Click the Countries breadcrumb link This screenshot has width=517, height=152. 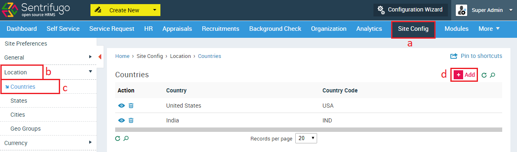pos(209,56)
